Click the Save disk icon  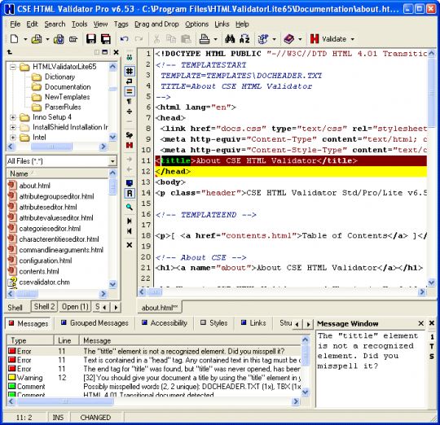pos(91,39)
